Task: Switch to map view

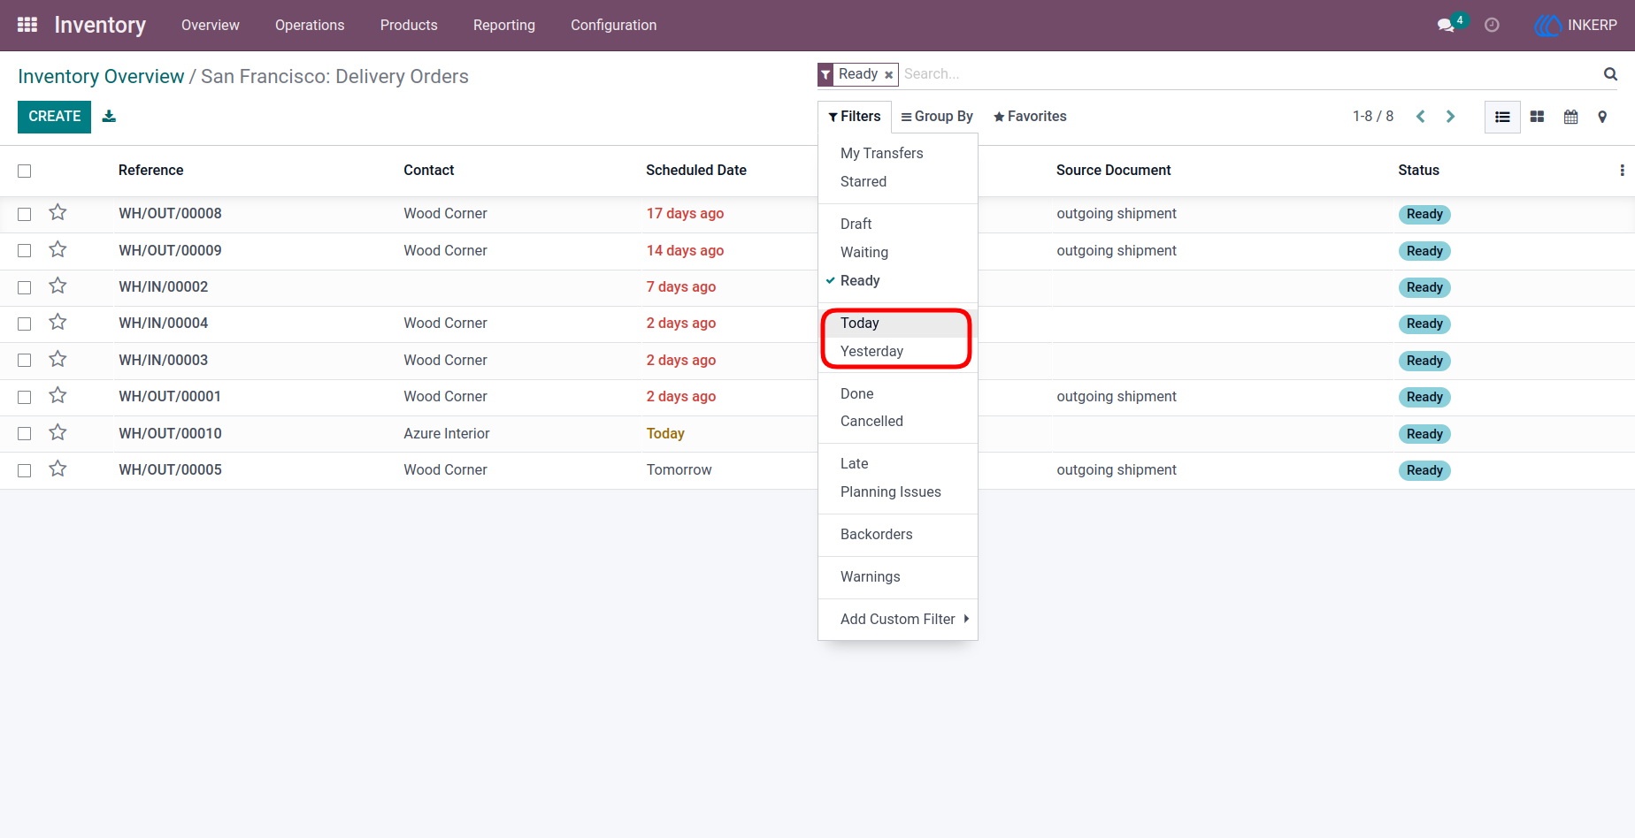Action: [x=1602, y=117]
